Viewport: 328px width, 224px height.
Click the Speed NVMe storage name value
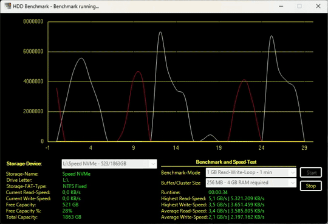(x=77, y=174)
